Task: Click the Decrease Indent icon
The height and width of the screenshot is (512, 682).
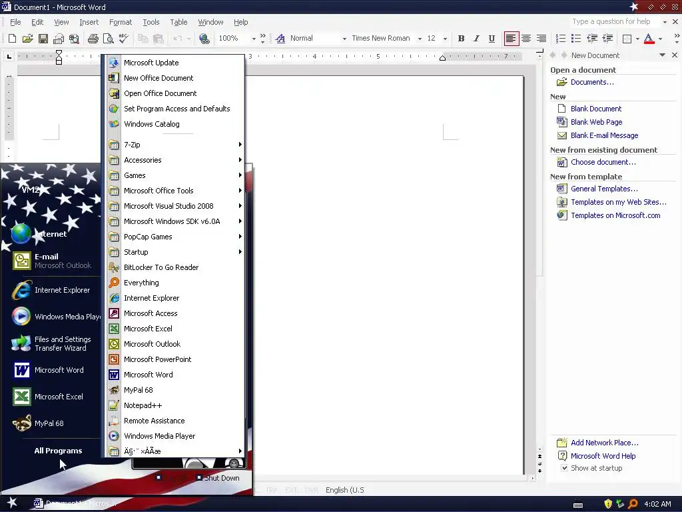Action: pos(591,38)
